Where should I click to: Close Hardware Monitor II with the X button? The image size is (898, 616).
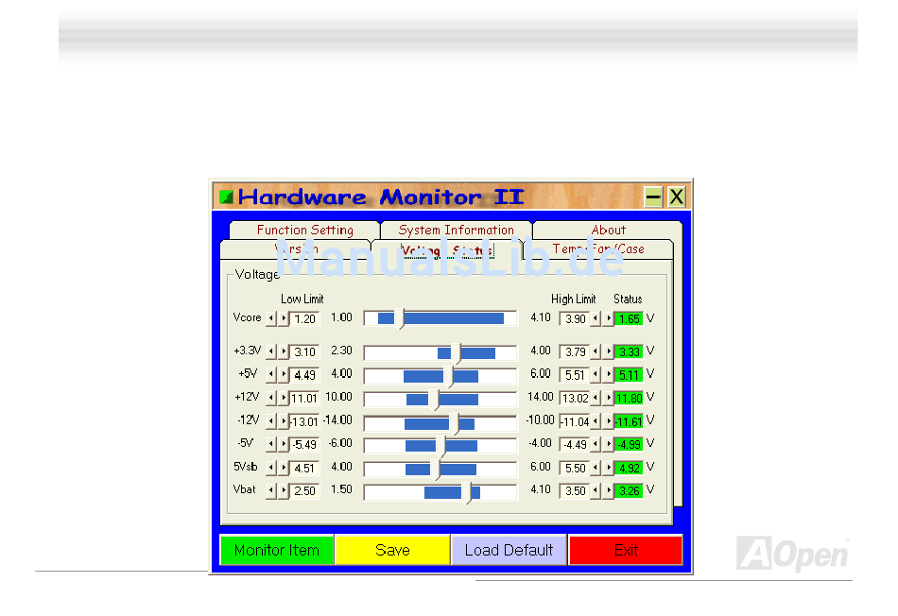pos(677,197)
